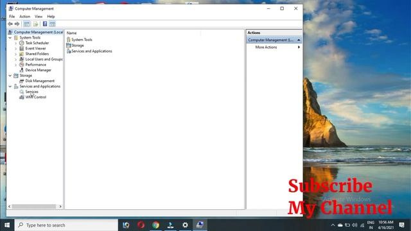Click the Shared Folders icon in tree
The width and height of the screenshot is (411, 231).
(22, 54)
